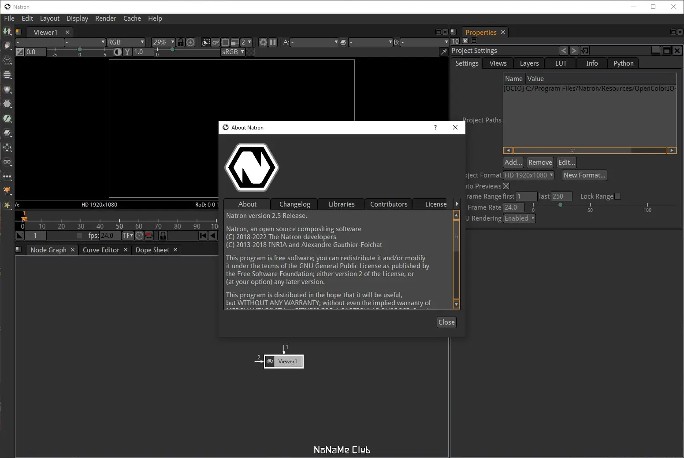Open the TF timeline display dropdown
Image resolution: width=684 pixels, height=458 pixels.
tap(127, 236)
